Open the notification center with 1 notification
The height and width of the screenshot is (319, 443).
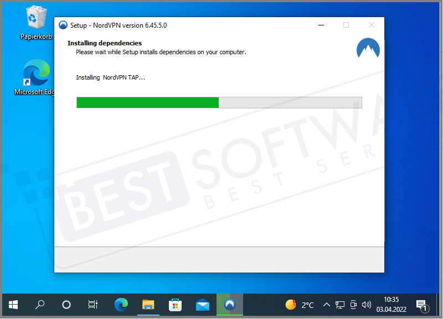[421, 305]
